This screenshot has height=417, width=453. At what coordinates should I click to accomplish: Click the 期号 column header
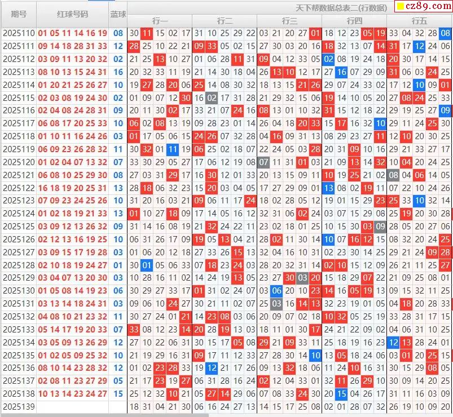click(x=19, y=14)
